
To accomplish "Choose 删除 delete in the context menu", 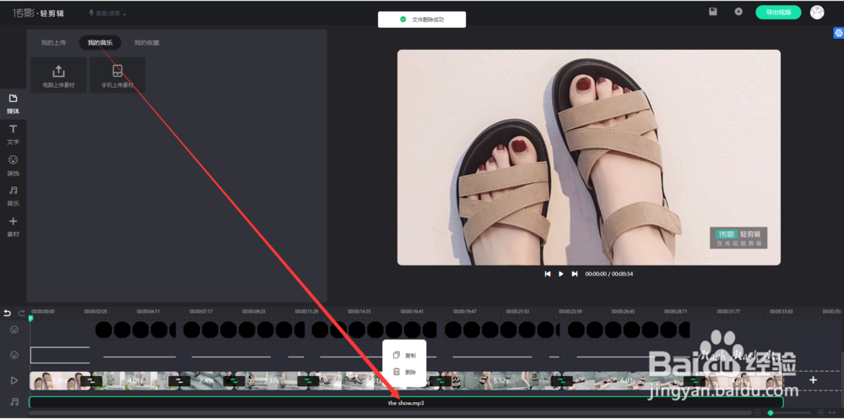I will coord(405,372).
